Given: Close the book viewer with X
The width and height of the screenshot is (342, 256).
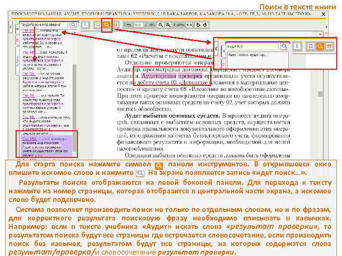Looking at the screenshot, I should [x=323, y=14].
